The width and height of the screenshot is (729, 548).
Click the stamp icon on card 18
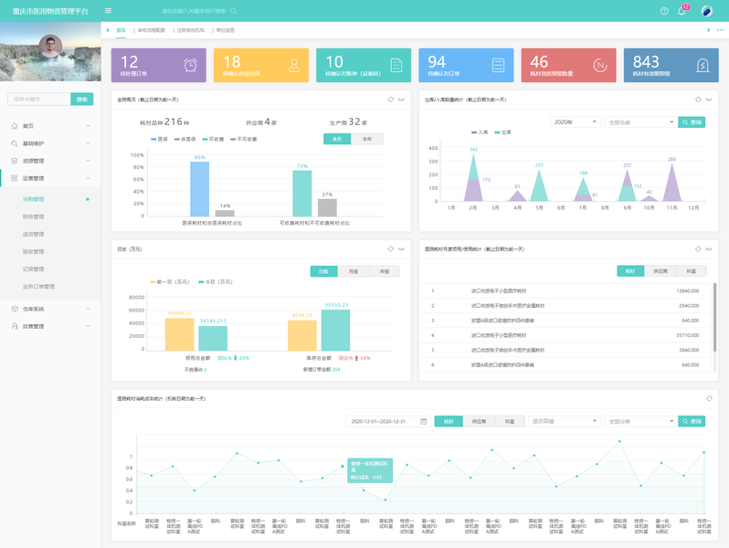click(294, 65)
